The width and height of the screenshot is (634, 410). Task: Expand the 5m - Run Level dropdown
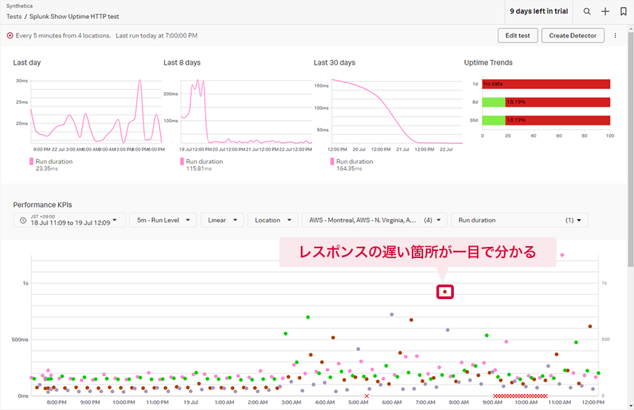tap(163, 220)
